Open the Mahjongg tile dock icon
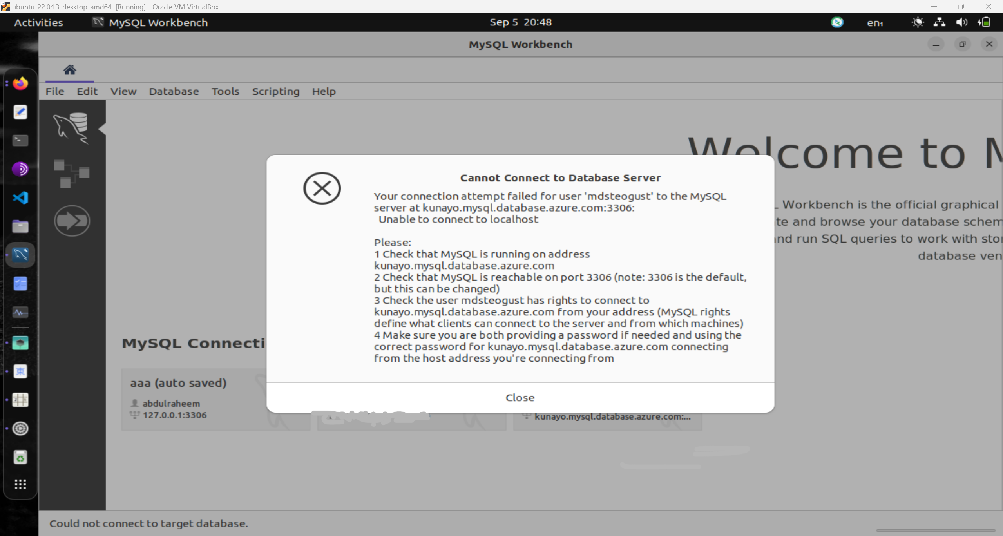The width and height of the screenshot is (1003, 536). coord(20,371)
